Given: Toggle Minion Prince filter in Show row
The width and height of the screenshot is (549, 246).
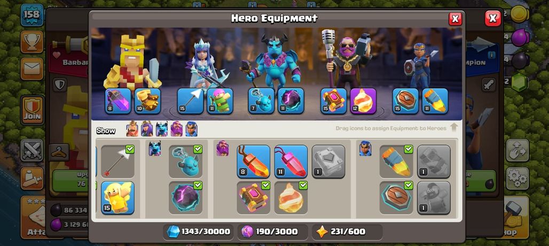Looking at the screenshot, I should click(x=162, y=129).
